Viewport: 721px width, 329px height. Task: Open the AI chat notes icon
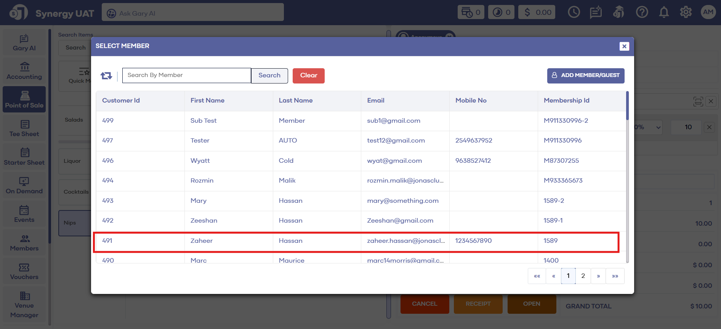596,13
